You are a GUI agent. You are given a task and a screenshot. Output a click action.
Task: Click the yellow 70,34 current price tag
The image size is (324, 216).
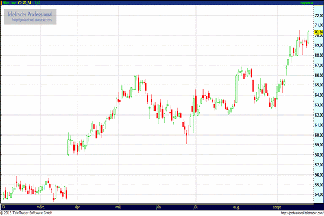point(318,32)
